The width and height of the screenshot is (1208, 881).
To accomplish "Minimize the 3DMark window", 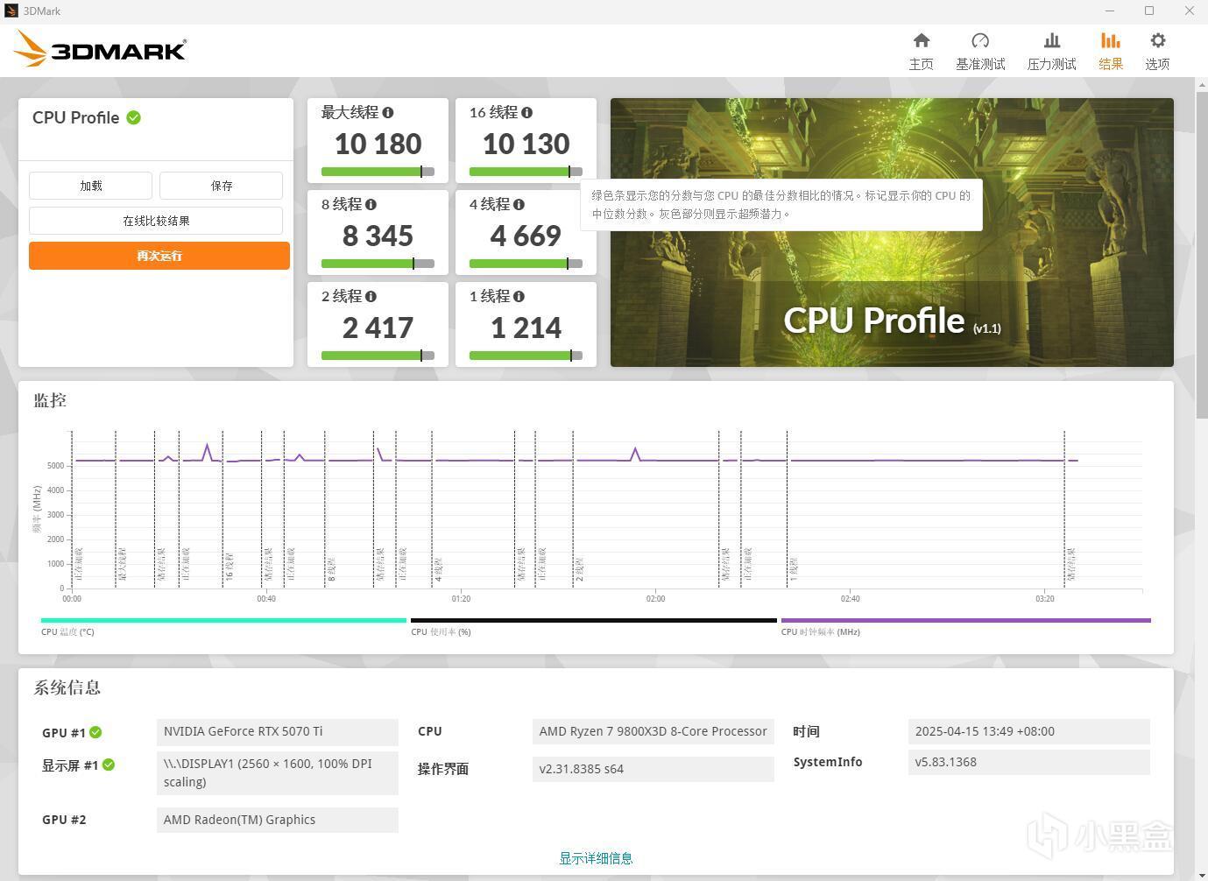I will pyautogui.click(x=1110, y=11).
